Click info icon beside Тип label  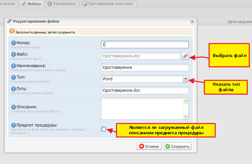(14, 77)
